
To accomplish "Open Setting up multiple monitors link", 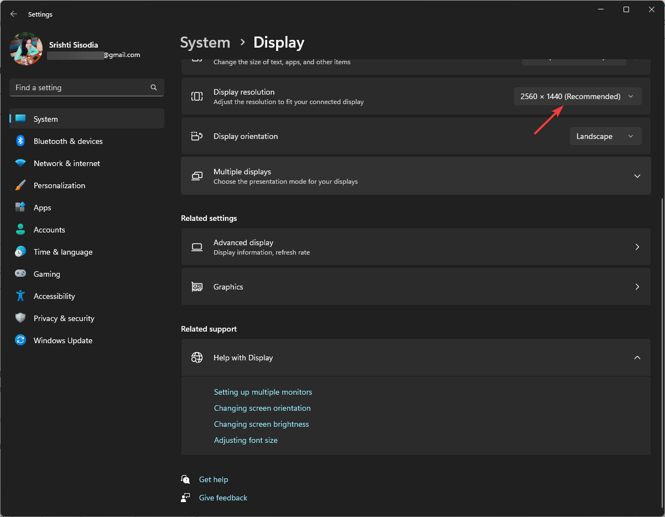I will (x=263, y=392).
